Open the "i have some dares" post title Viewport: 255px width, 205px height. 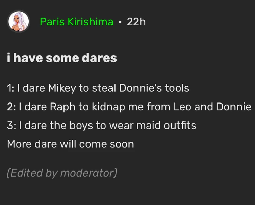click(62, 58)
